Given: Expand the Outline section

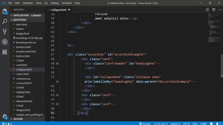Looking at the screenshot, I should [x=27, y=119].
